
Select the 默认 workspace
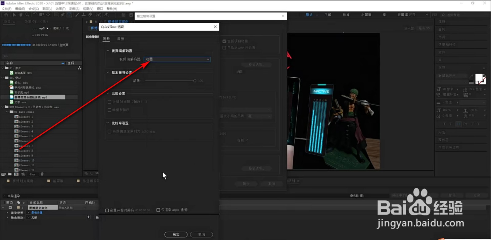click(x=309, y=15)
